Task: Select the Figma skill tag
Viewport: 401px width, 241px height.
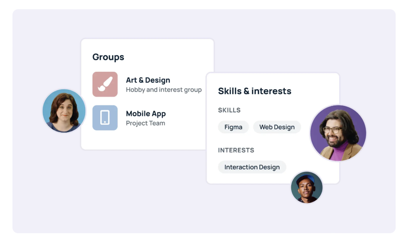Action: (233, 127)
